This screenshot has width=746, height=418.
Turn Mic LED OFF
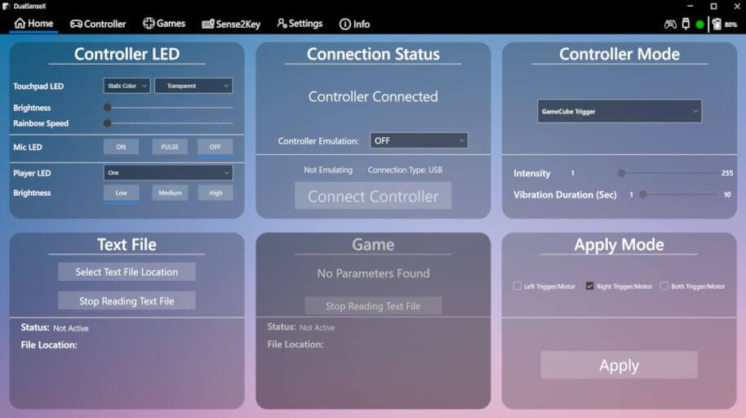coord(215,147)
